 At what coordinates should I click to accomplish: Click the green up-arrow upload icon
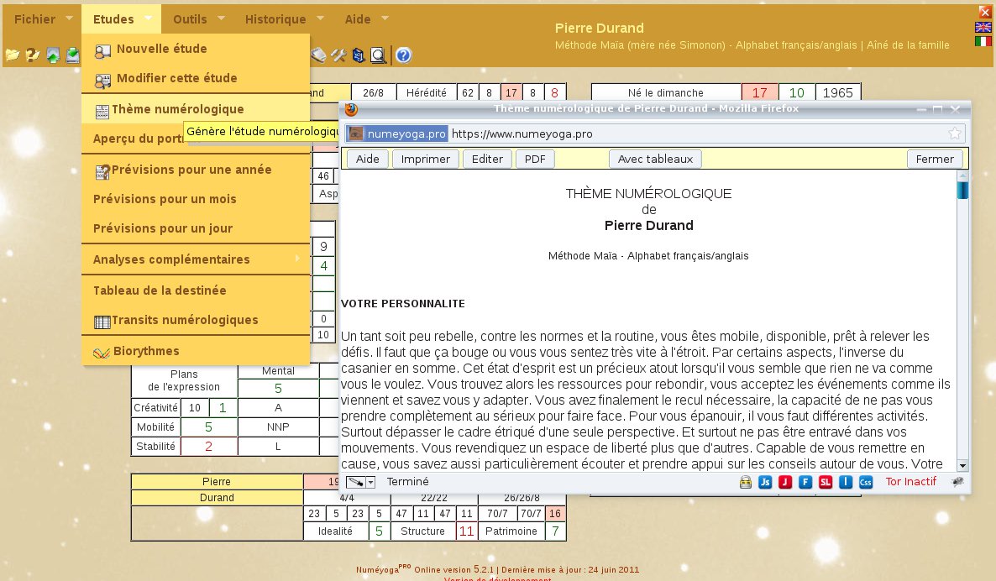click(x=53, y=55)
